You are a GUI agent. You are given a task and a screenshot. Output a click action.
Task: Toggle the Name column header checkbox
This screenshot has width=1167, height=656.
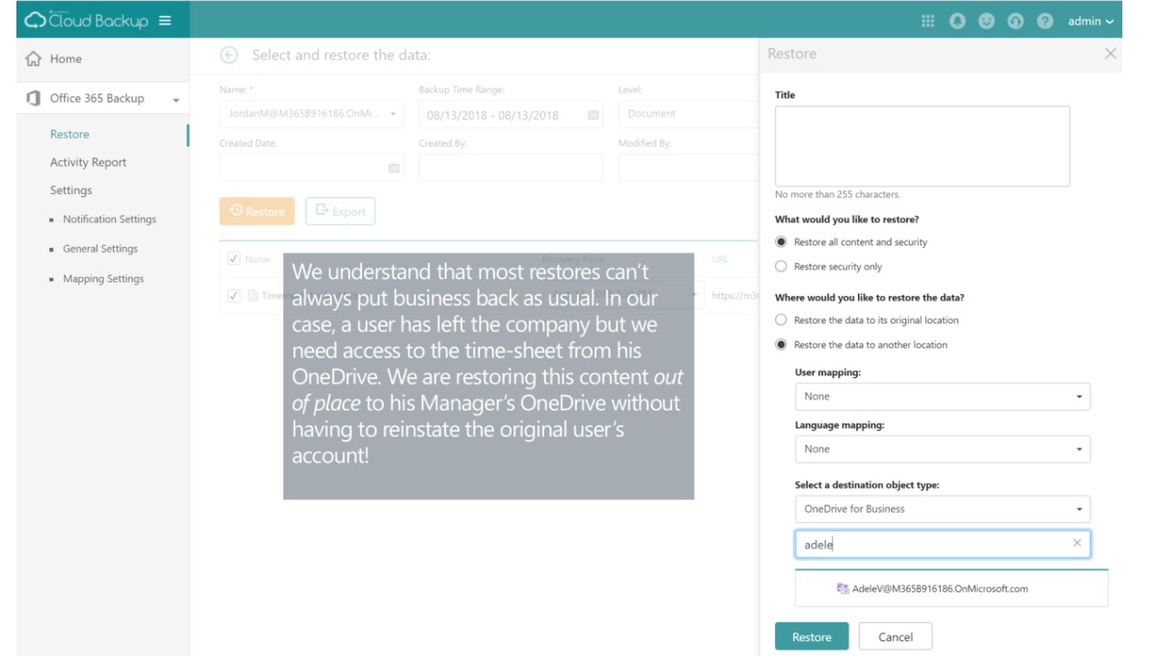click(234, 259)
